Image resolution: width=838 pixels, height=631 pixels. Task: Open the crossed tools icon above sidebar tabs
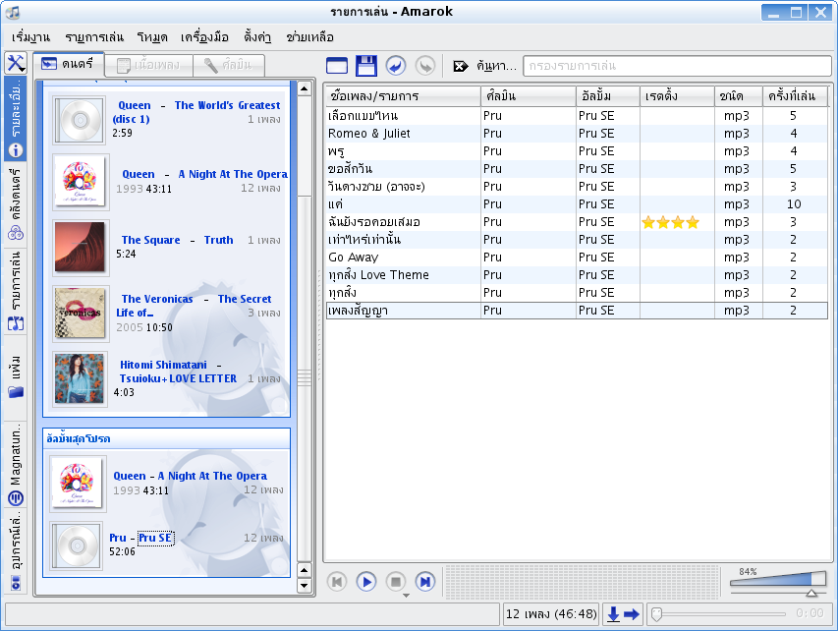(x=16, y=63)
